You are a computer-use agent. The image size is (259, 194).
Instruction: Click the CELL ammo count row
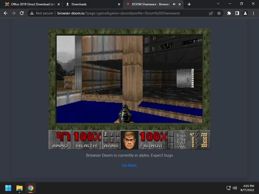pos(192,145)
